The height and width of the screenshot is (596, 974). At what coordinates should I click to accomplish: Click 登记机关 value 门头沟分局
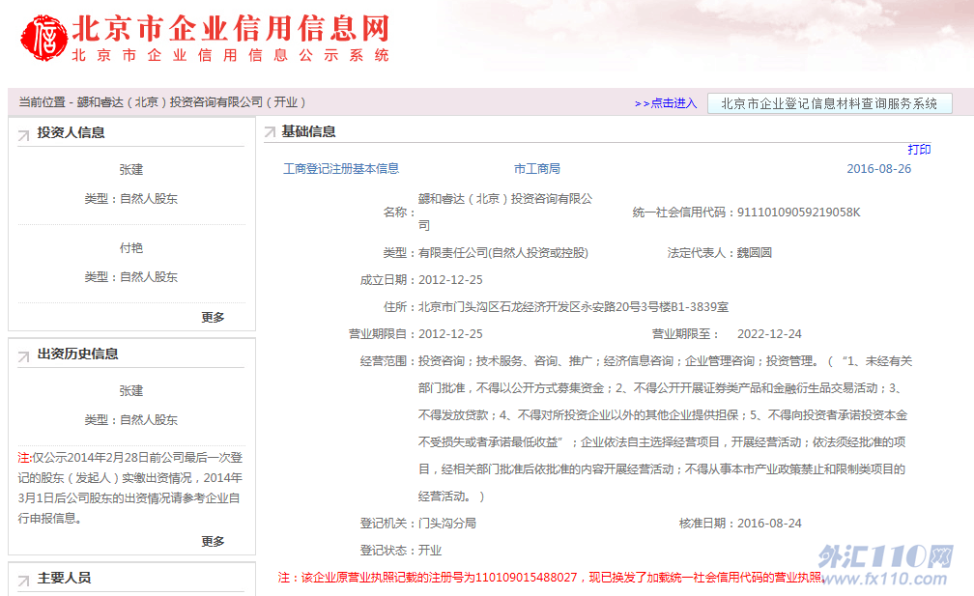[447, 524]
